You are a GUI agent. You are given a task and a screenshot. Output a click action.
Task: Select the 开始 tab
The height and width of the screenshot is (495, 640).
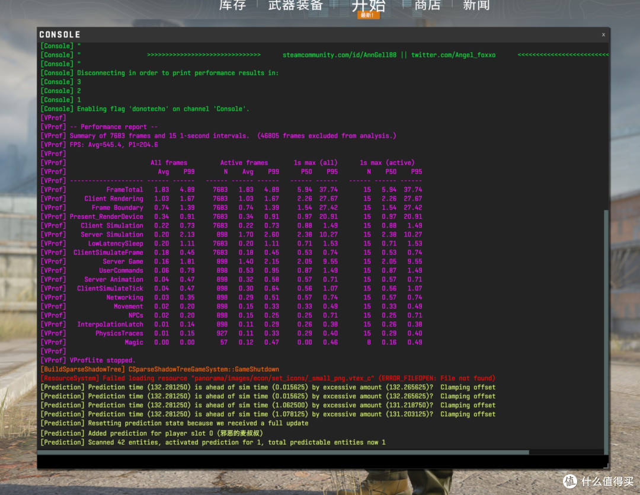(x=369, y=6)
